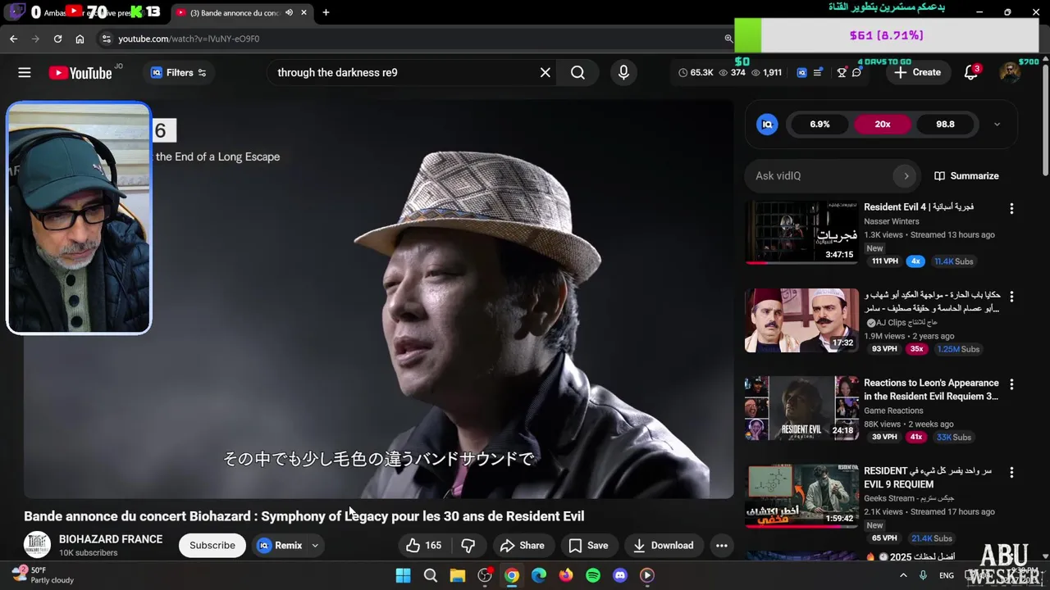The width and height of the screenshot is (1050, 590).
Task: Open notifications bell
Action: (971, 72)
